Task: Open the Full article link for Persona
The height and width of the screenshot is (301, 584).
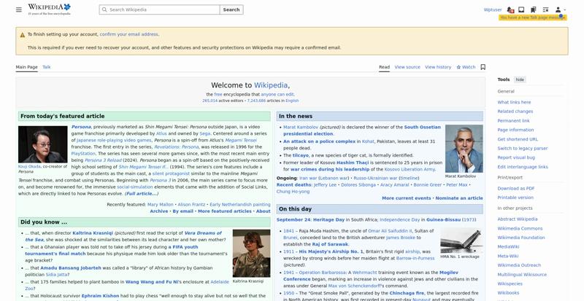Action: (x=142, y=193)
